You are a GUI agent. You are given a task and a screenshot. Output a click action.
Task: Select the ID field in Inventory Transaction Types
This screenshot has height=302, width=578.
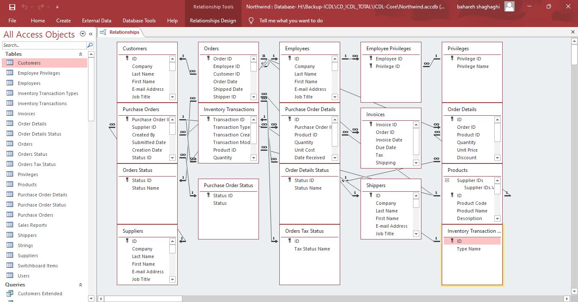point(472,241)
